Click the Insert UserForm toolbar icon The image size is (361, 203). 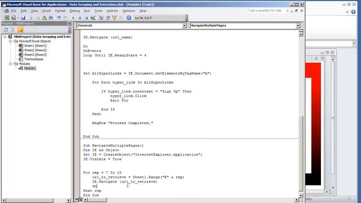(14, 17)
